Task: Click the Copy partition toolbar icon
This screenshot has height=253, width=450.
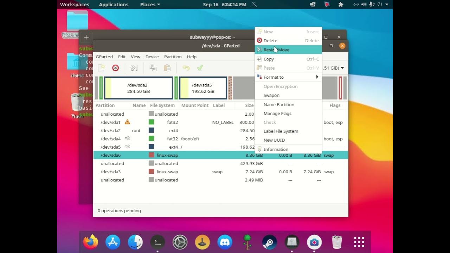Action: 153,68
